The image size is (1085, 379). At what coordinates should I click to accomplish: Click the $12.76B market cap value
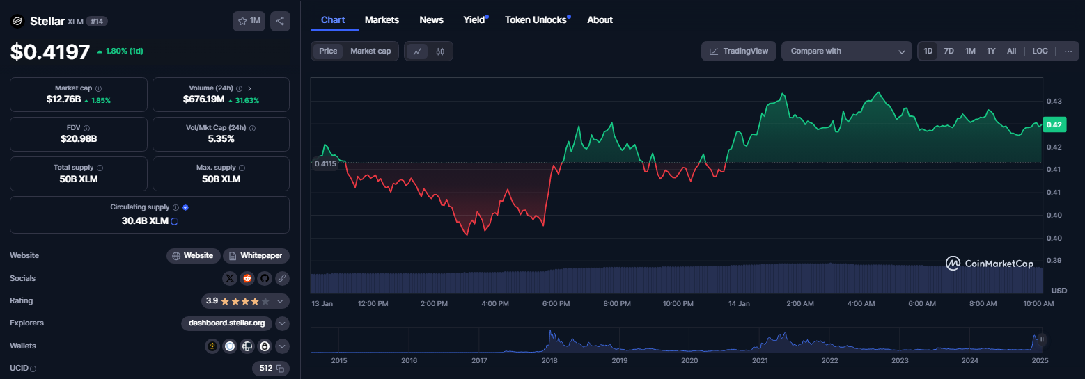[62, 100]
